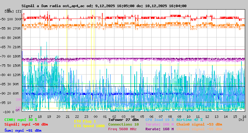Select the blue 'Šum: nyní -91 dBm' legend text
Viewport: 248px width, 133px height.
coord(23,131)
